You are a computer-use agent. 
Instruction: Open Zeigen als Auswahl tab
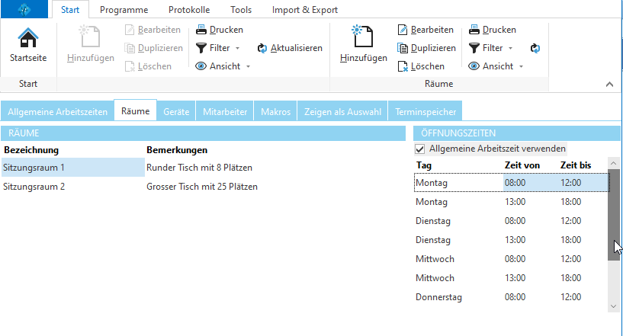[342, 111]
